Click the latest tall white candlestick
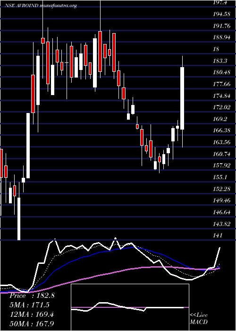236x331 pixels. 182,98
